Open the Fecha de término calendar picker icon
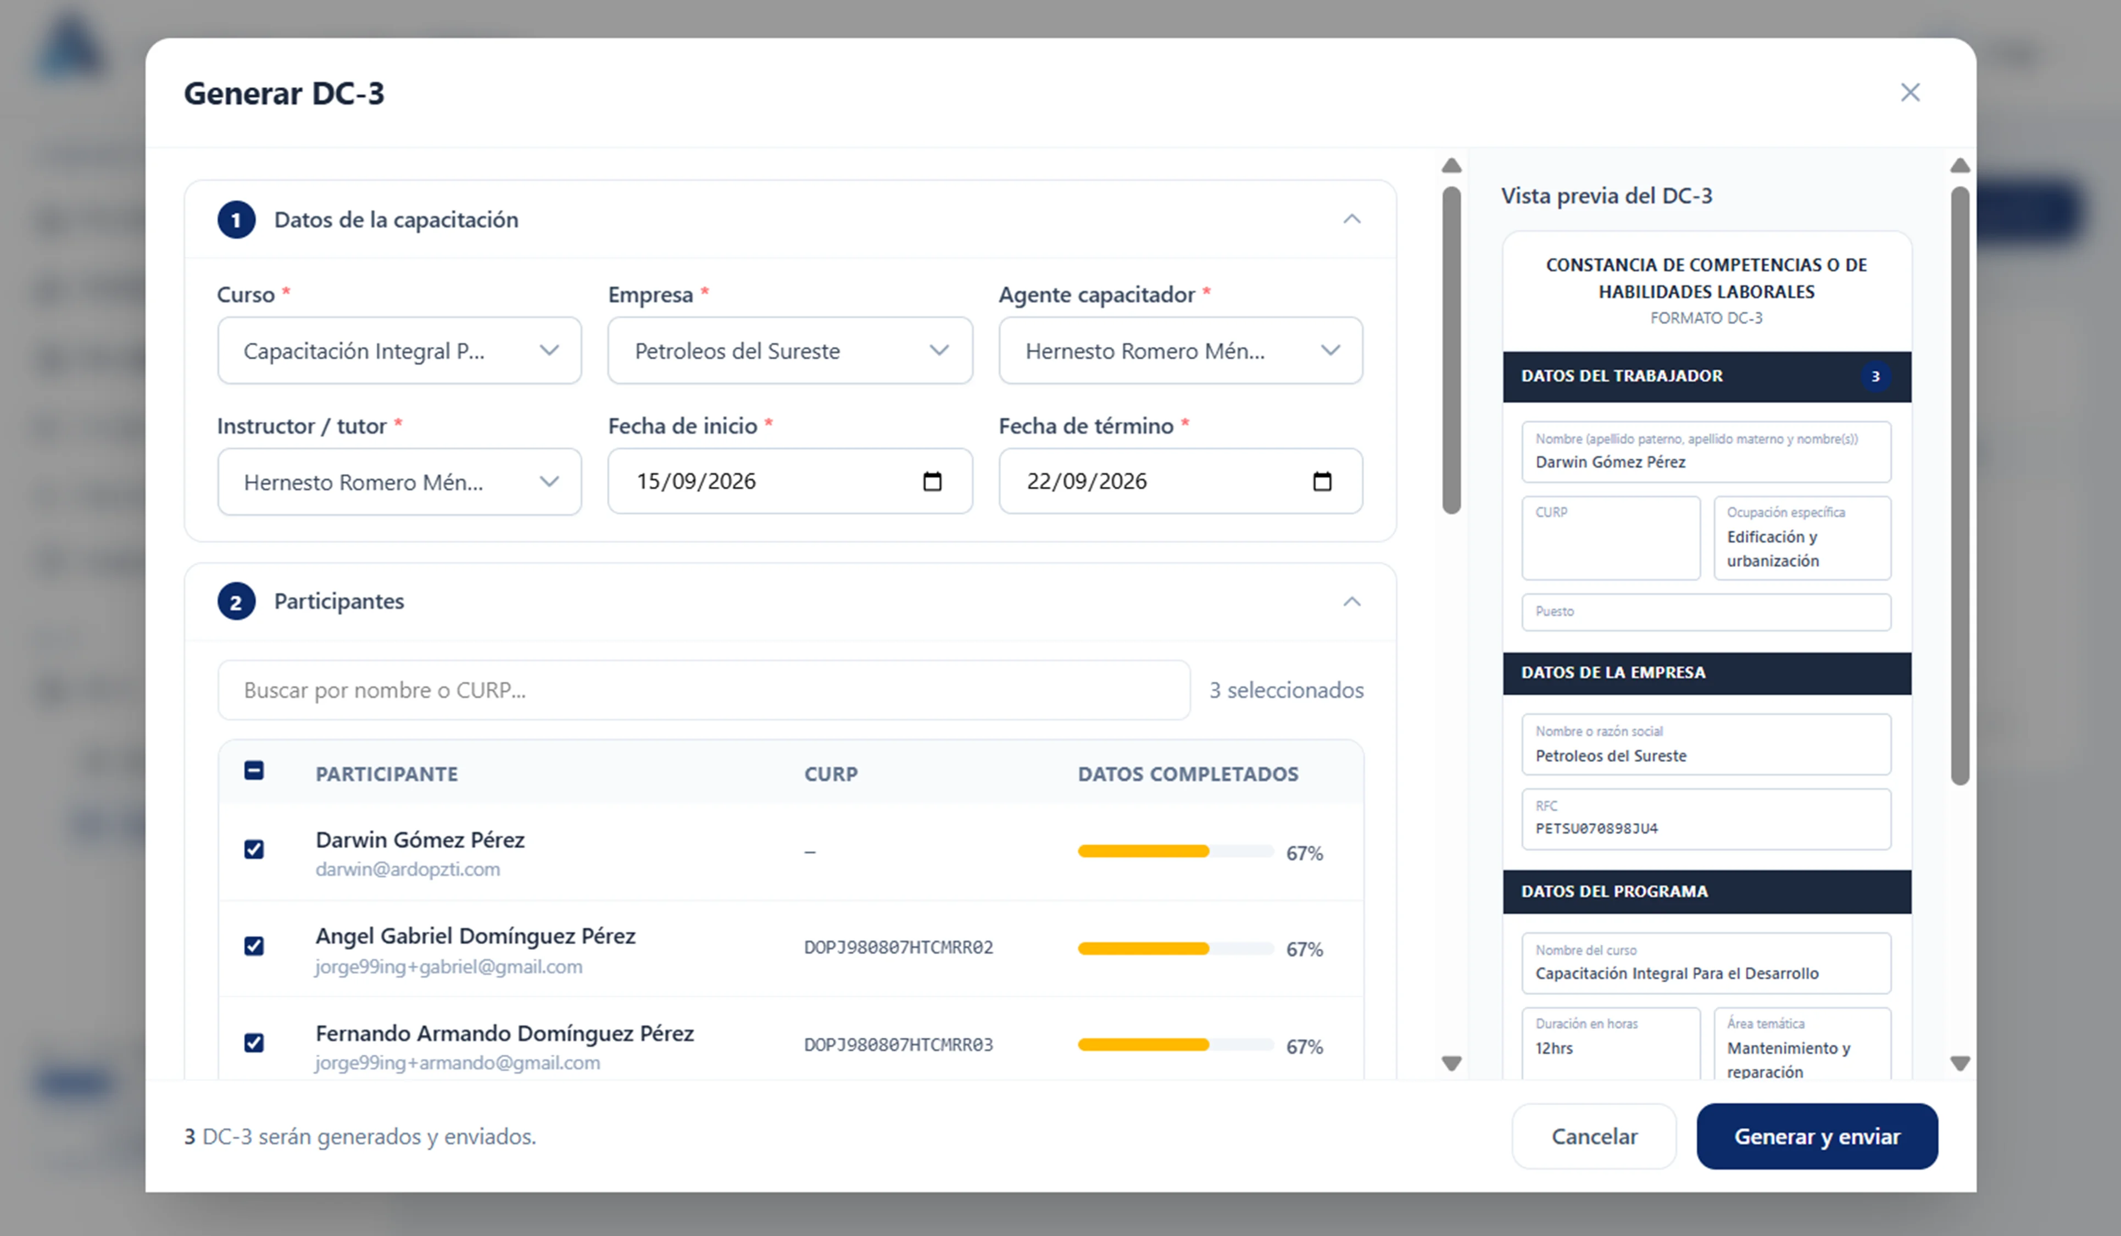Screen dimensions: 2121x1236 coord(1322,481)
